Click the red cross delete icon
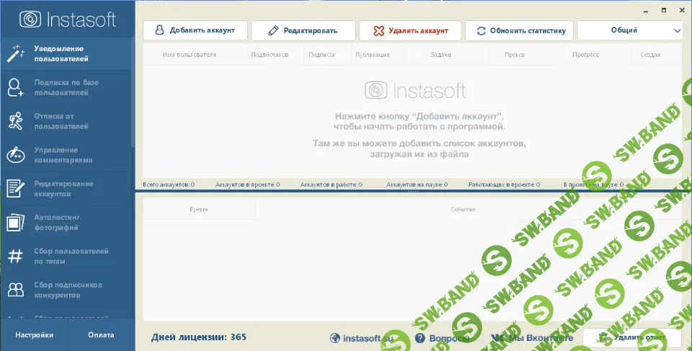Screen dimensions: 692x351 click(x=378, y=30)
